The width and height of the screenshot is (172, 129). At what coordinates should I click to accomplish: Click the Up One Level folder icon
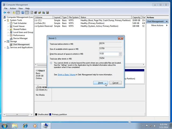click(14, 13)
